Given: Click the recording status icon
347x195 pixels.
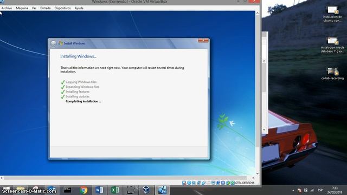Looking at the screenshot, I should tap(218, 183).
